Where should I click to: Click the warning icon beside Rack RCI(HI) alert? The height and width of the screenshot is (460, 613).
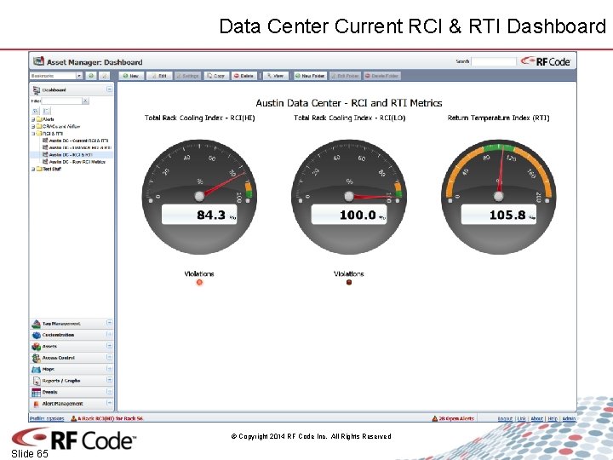click(73, 418)
